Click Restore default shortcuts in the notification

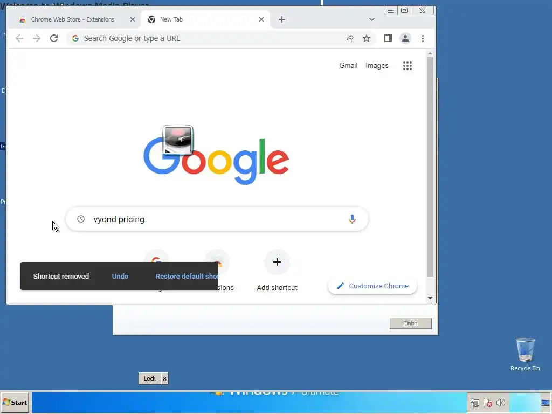[187, 277]
